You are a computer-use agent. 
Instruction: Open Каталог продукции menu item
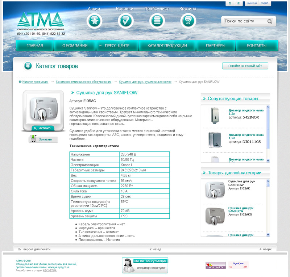pos(167,46)
